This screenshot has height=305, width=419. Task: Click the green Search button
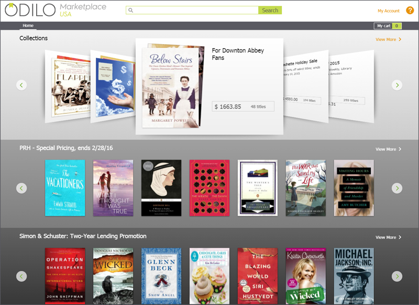click(270, 10)
